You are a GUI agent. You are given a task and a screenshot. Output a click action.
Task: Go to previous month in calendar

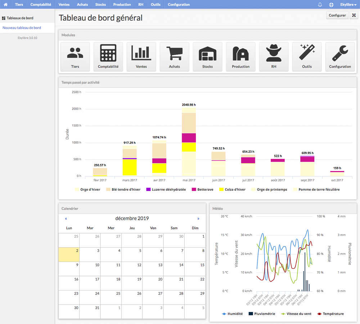point(66,218)
